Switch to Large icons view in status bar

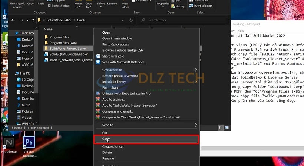(227, 128)
